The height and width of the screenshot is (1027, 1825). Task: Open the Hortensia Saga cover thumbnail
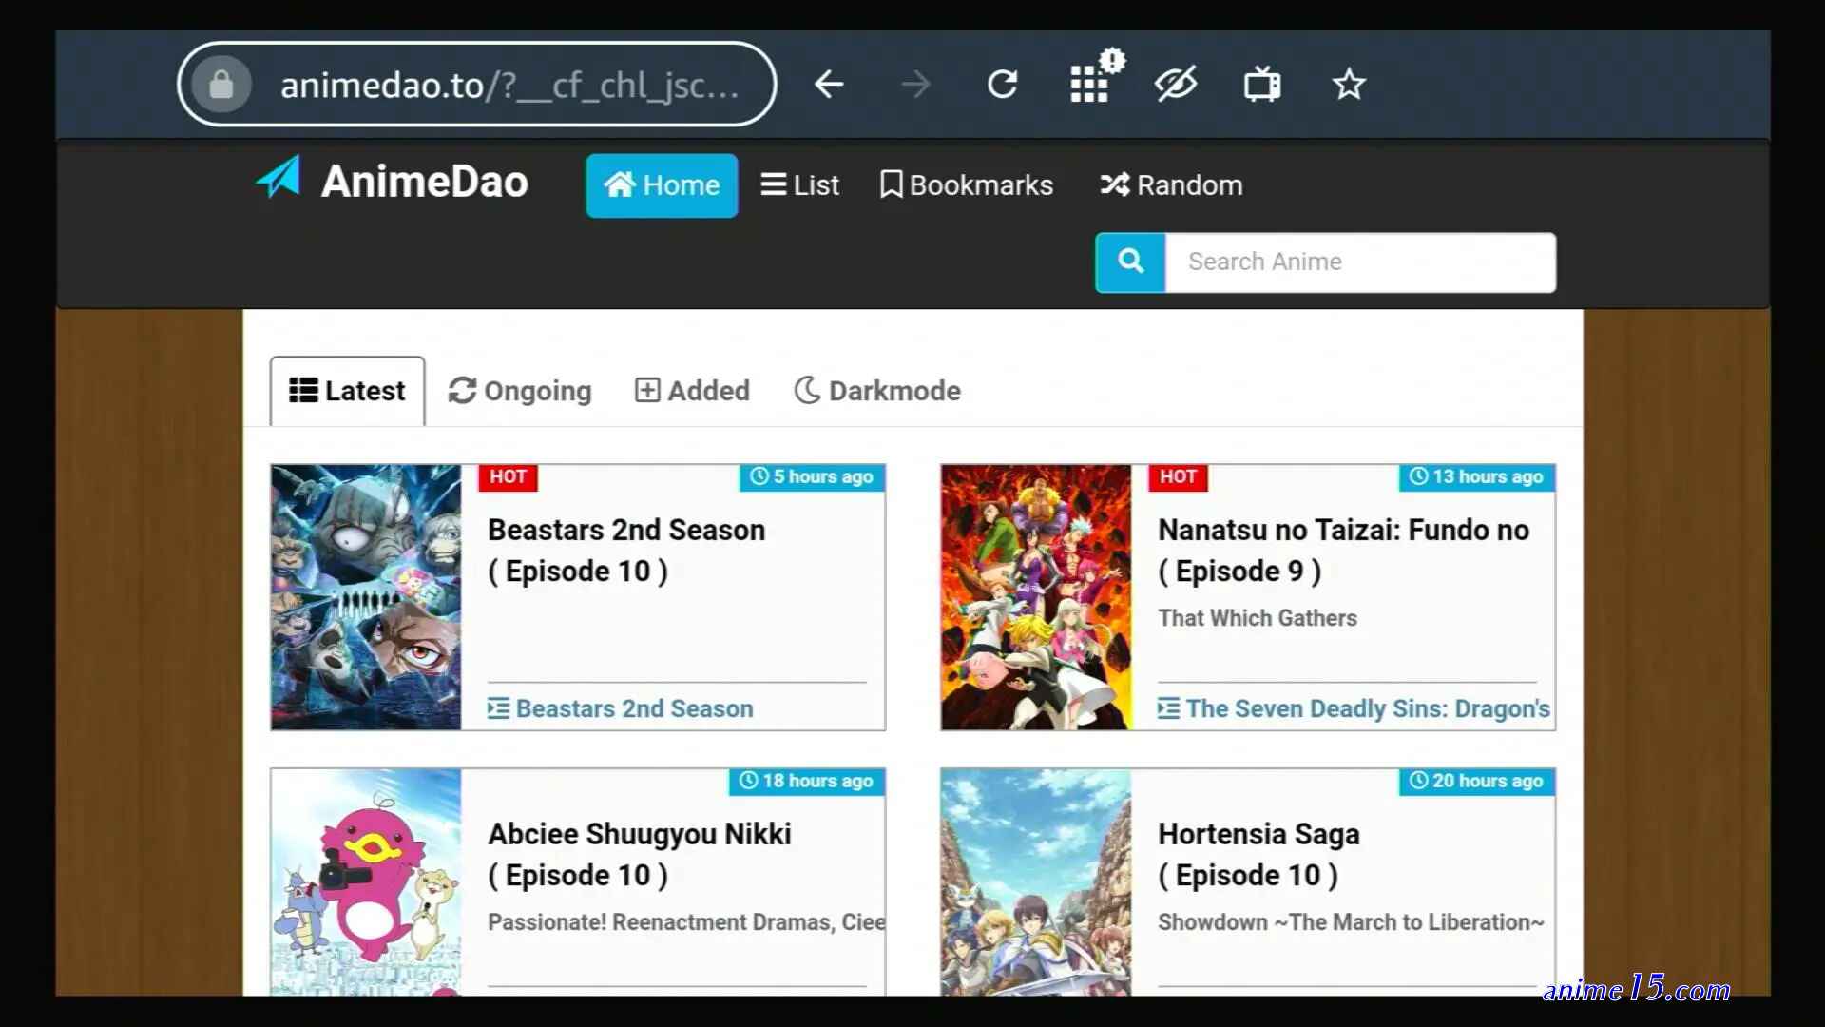point(1036,882)
